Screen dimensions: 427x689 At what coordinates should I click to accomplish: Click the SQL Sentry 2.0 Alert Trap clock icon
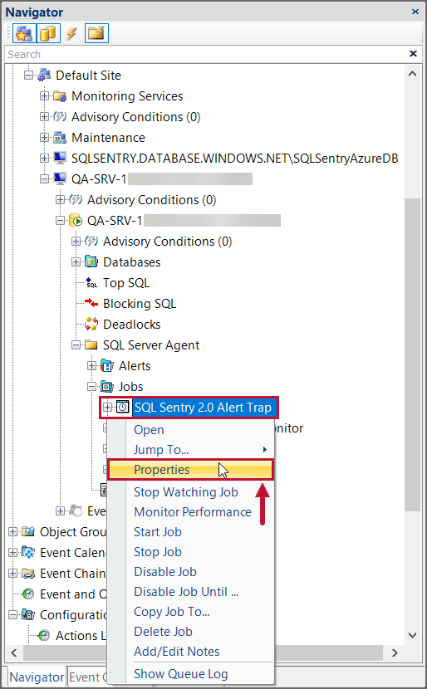(123, 408)
